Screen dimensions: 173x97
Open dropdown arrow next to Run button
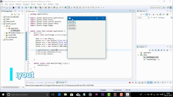tap(33, 7)
